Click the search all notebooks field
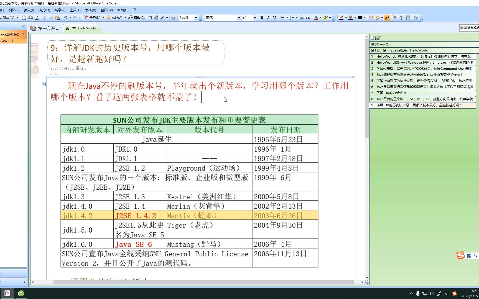This screenshot has width=479, height=299. [x=469, y=28]
